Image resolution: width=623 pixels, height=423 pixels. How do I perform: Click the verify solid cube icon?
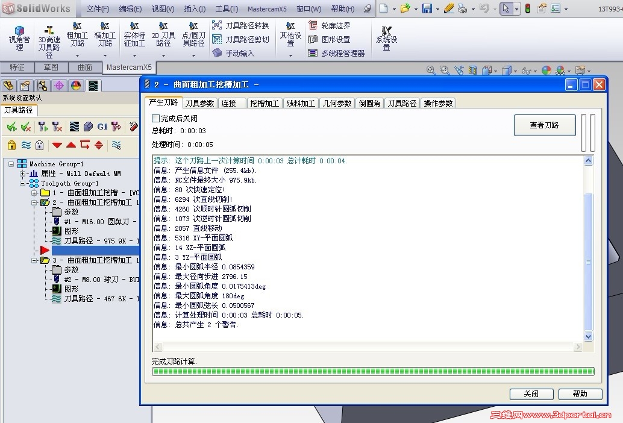click(x=88, y=127)
